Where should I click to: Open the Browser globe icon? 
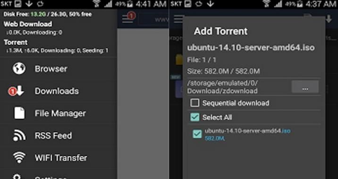(19, 68)
